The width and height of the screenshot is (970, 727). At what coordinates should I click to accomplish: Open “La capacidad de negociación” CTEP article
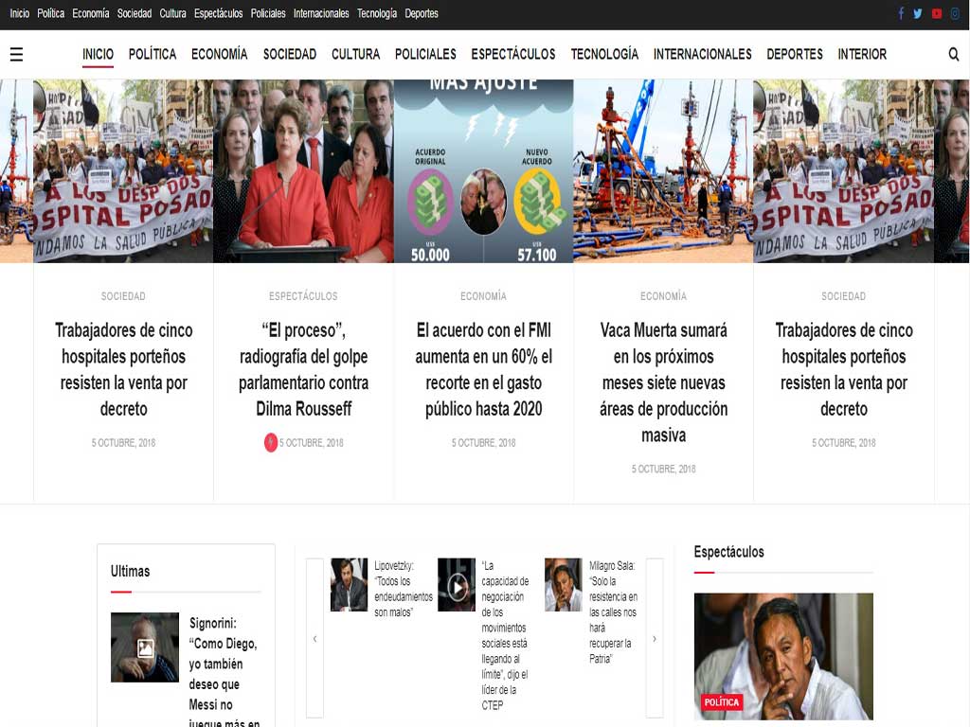[505, 635]
